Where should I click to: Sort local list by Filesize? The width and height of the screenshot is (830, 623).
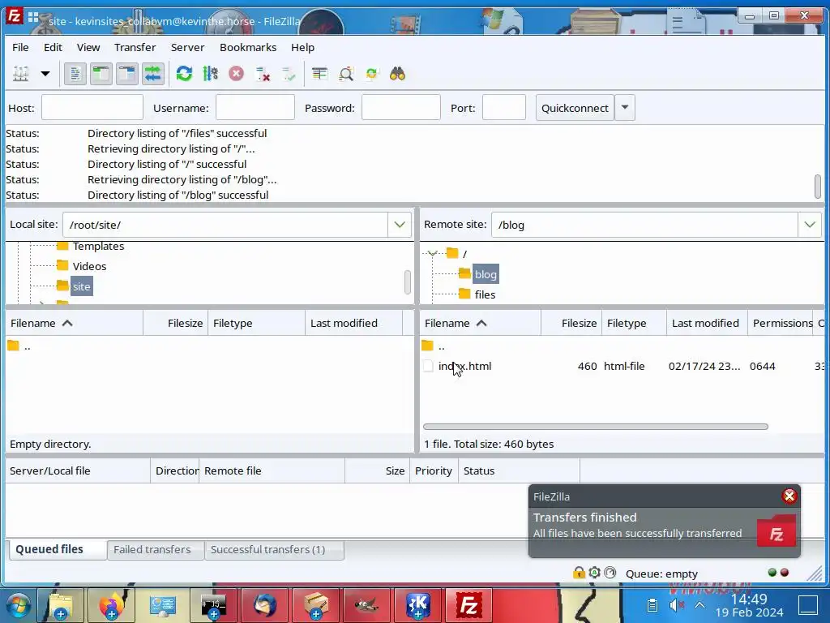tap(175, 323)
